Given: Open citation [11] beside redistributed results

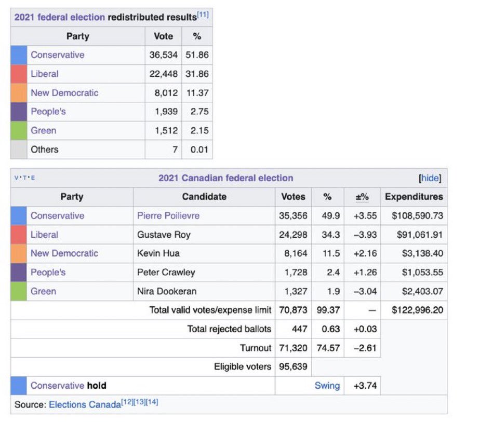Looking at the screenshot, I should pos(203,15).
